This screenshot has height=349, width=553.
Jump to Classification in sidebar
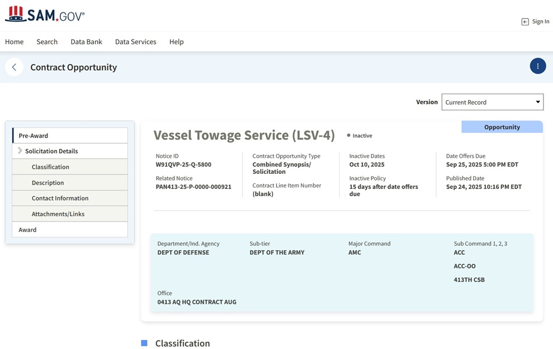[50, 167]
